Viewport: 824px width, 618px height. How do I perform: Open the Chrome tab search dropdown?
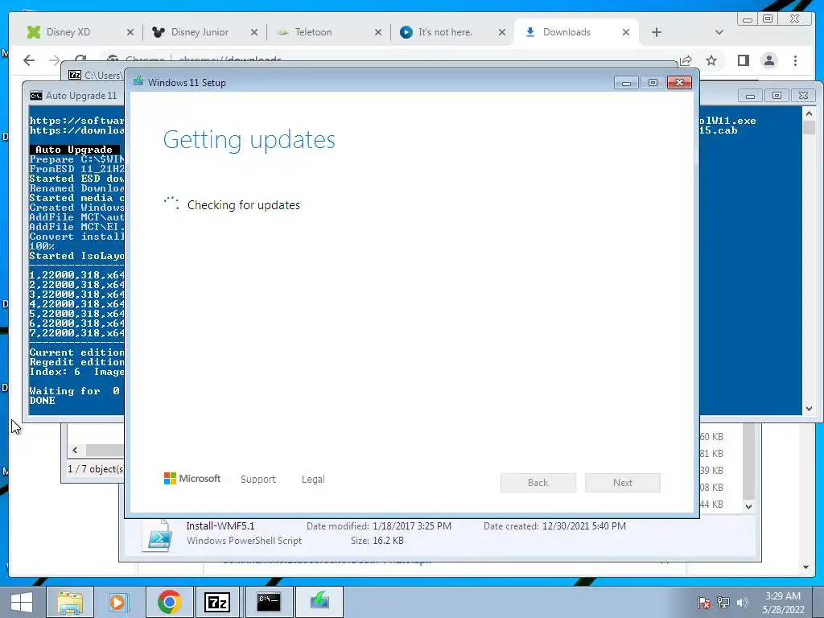[x=719, y=32]
